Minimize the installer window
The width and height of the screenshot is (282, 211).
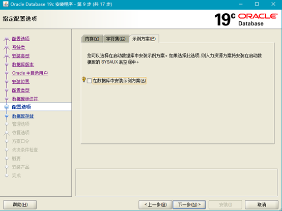point(240,4)
